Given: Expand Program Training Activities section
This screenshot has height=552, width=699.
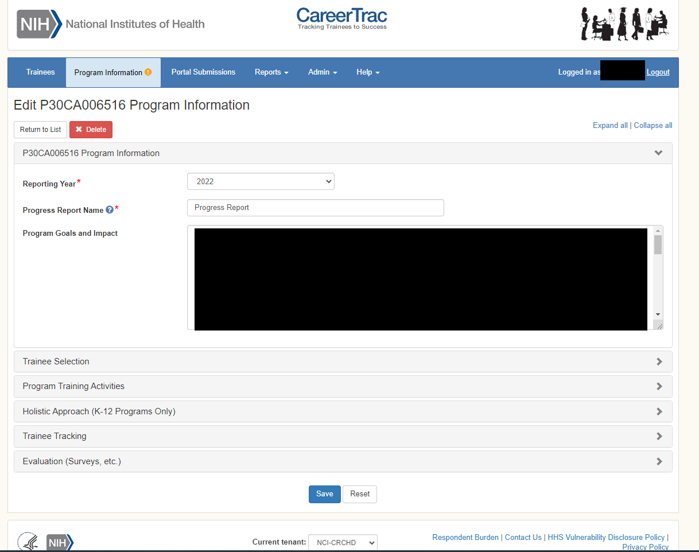Looking at the screenshot, I should (343, 387).
